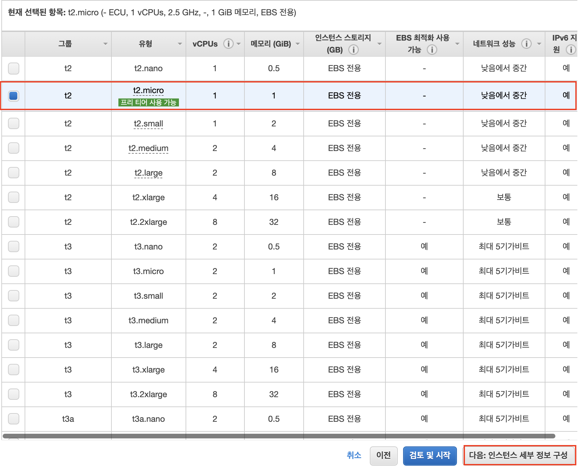Click the t2.micro instance type name
This screenshot has height=467, width=578.
click(x=148, y=90)
